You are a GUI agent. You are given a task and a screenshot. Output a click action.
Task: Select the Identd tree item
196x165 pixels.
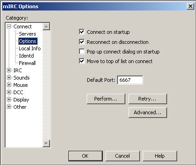pyautogui.click(x=26, y=56)
